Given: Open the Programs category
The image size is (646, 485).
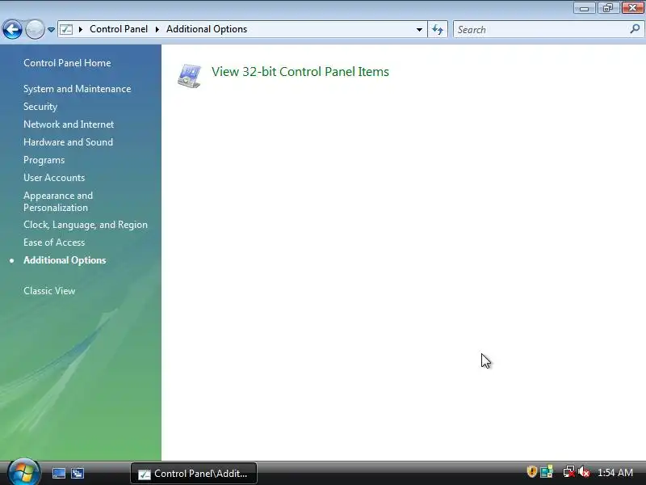Looking at the screenshot, I should (x=44, y=160).
